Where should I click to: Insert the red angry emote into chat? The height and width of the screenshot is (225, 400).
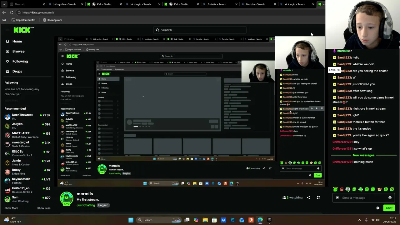coord(342,189)
